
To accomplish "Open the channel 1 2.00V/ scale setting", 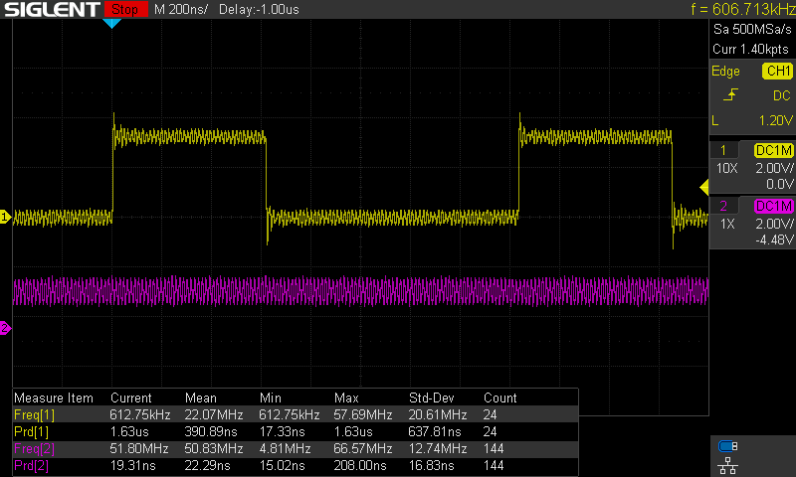I will click(x=774, y=168).
